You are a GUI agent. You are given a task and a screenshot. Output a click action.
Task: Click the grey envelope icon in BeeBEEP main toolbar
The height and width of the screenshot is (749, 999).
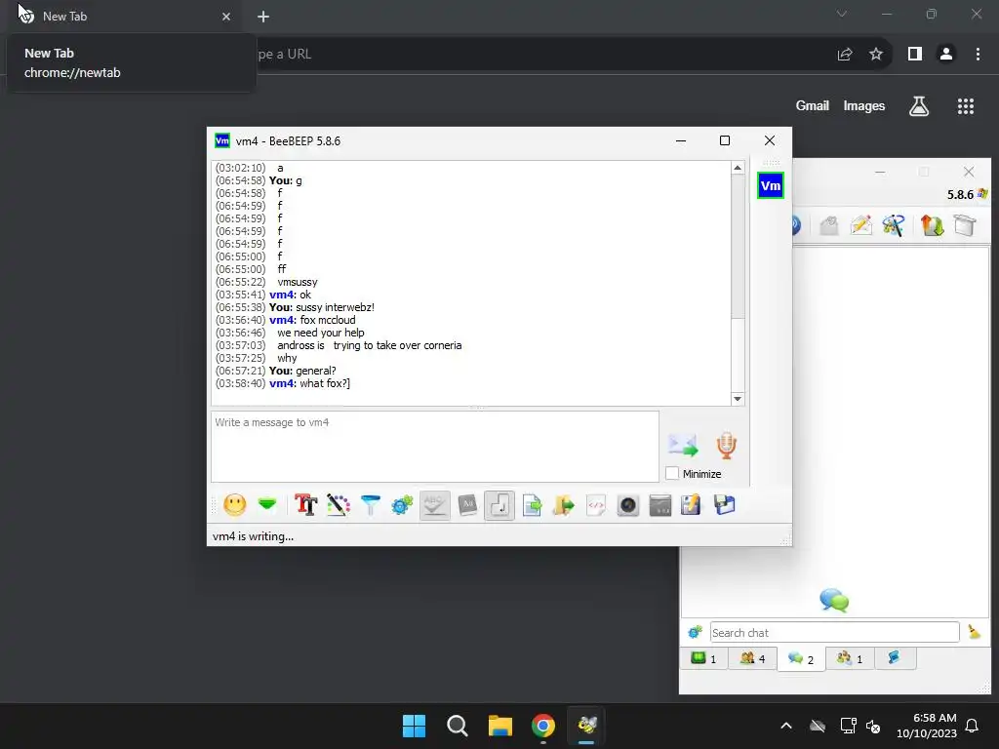(829, 225)
